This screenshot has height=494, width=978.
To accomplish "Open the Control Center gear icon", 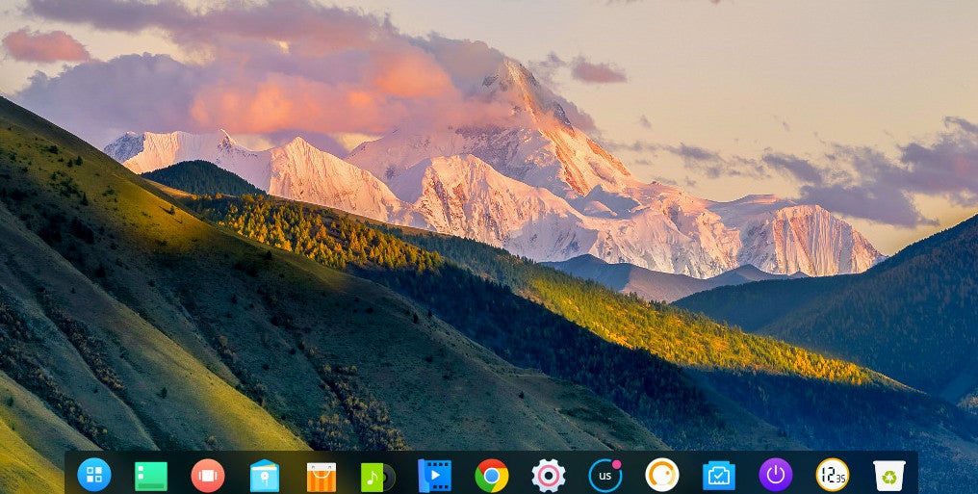I will click(549, 475).
